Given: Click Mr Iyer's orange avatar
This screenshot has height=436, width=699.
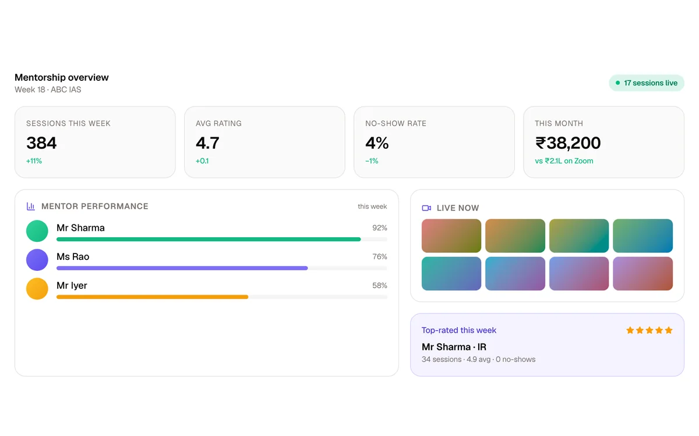Looking at the screenshot, I should point(37,289).
